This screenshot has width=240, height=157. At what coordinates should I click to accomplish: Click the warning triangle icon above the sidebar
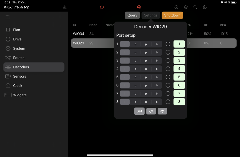click(x=64, y=7)
